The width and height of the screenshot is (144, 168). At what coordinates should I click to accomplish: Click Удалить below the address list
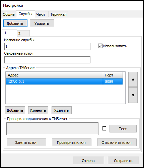point(62,110)
